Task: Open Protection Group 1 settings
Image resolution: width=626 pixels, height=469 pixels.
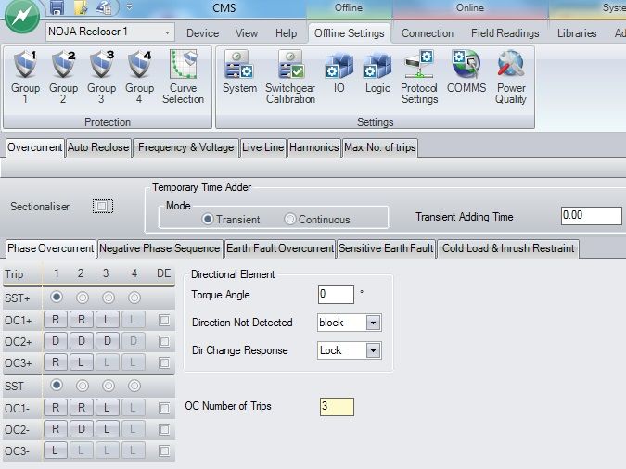Action: [x=25, y=77]
